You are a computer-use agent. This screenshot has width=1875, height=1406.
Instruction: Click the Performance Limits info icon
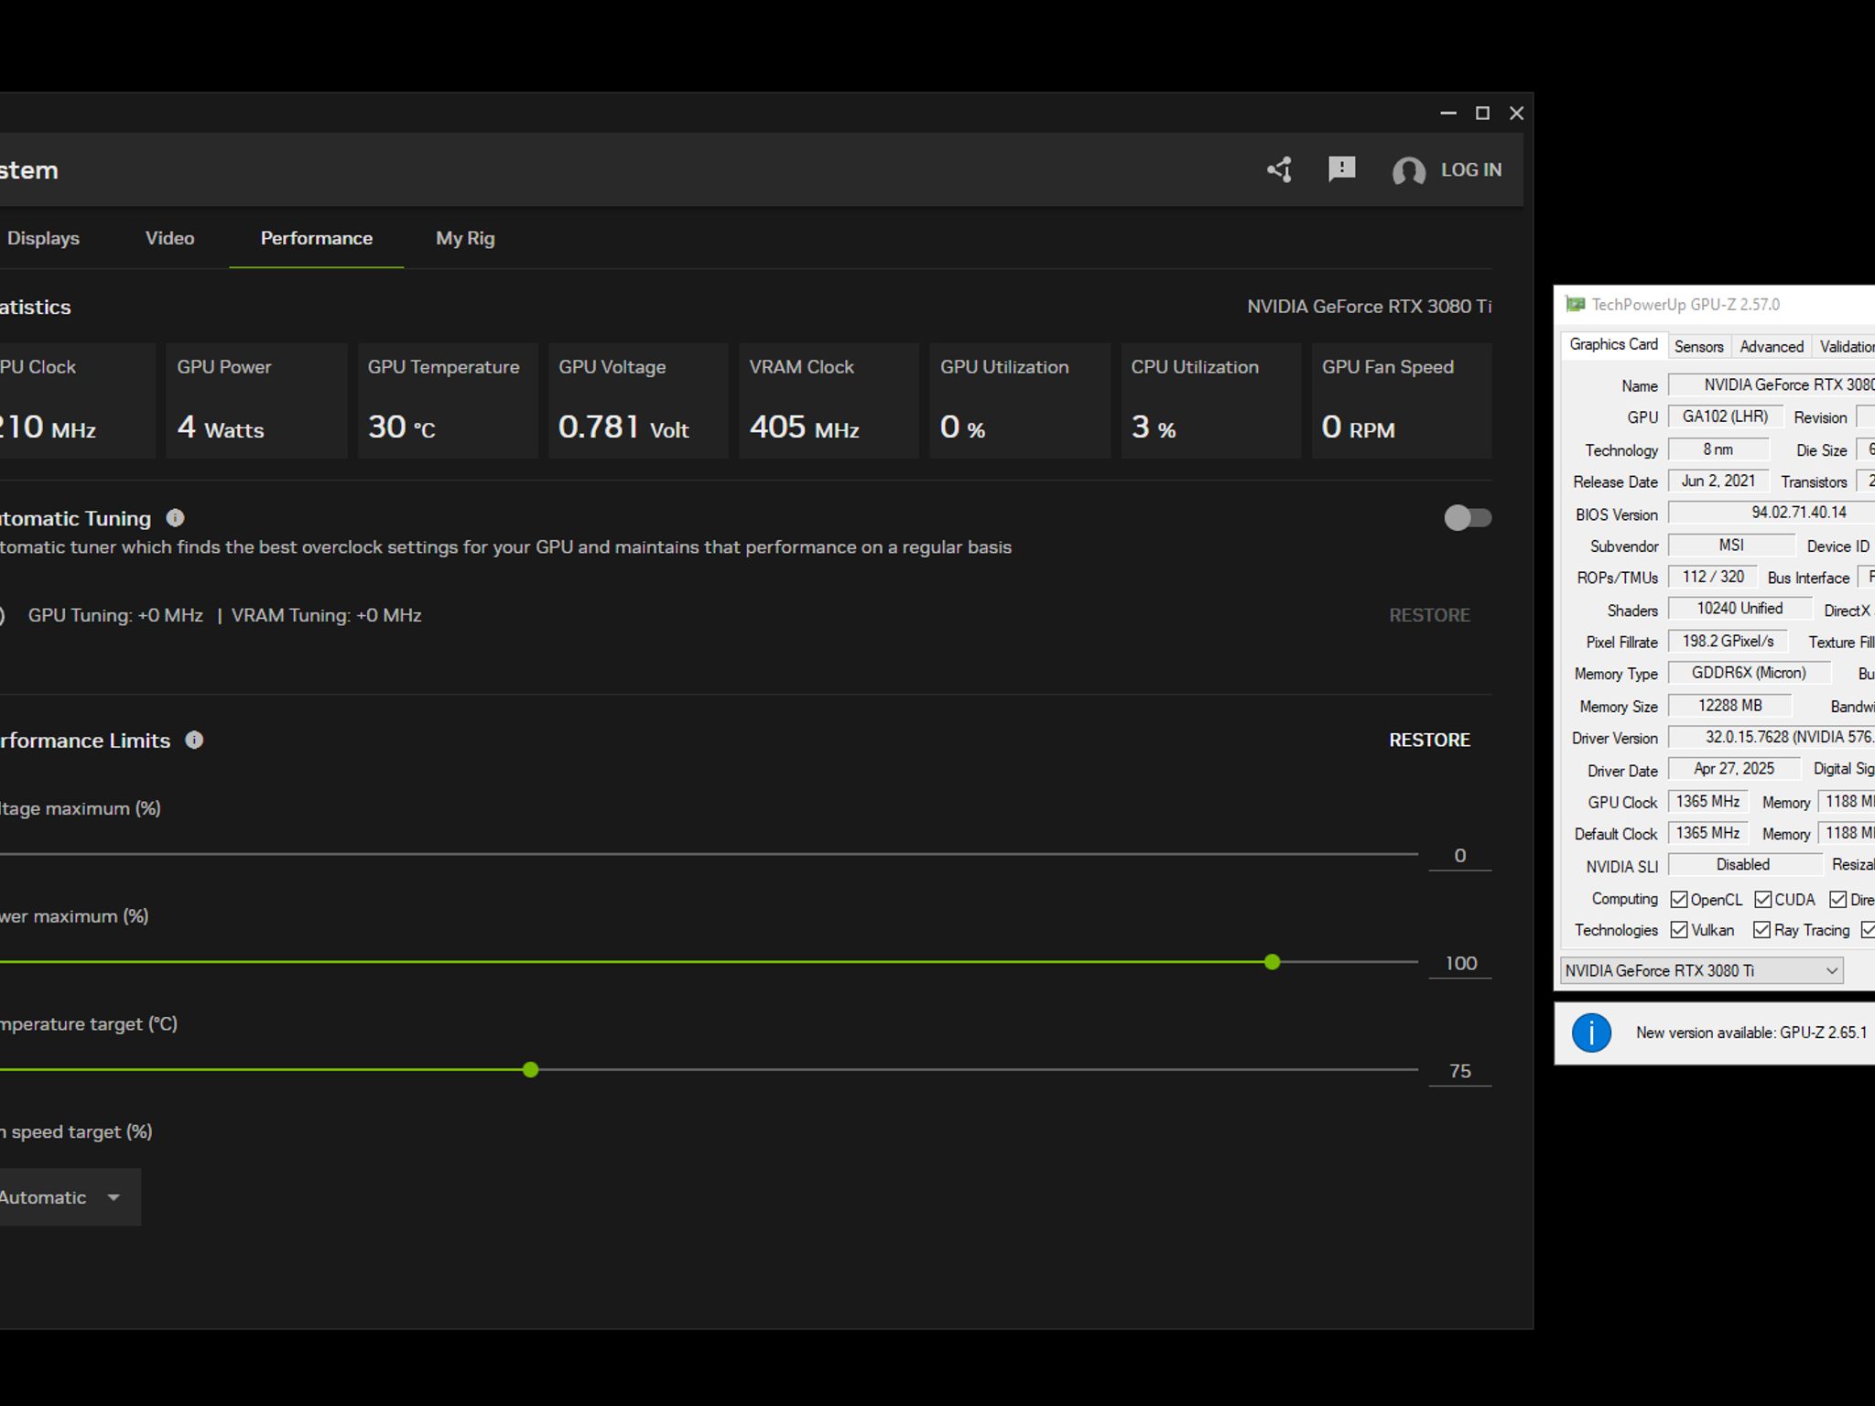pyautogui.click(x=194, y=740)
